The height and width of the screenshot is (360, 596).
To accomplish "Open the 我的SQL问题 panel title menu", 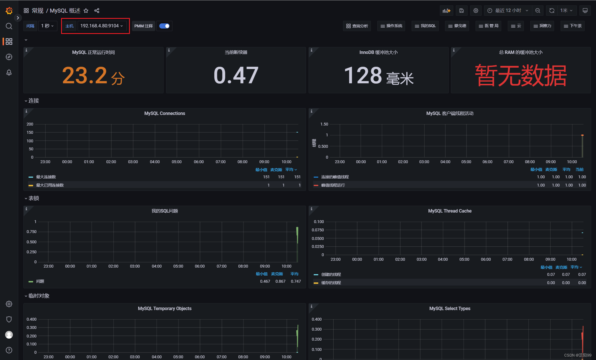I will (165, 211).
